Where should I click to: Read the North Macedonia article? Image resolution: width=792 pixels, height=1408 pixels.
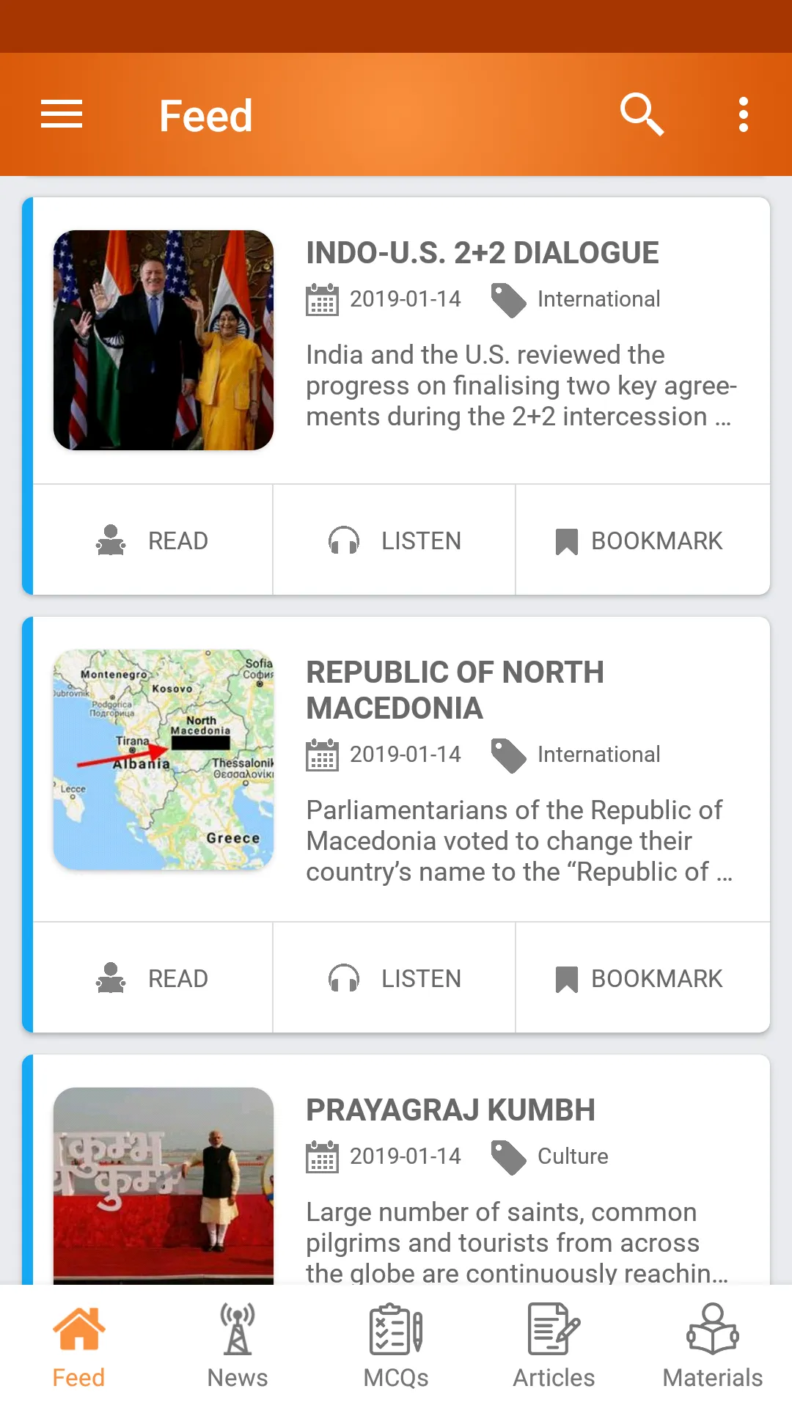point(153,978)
